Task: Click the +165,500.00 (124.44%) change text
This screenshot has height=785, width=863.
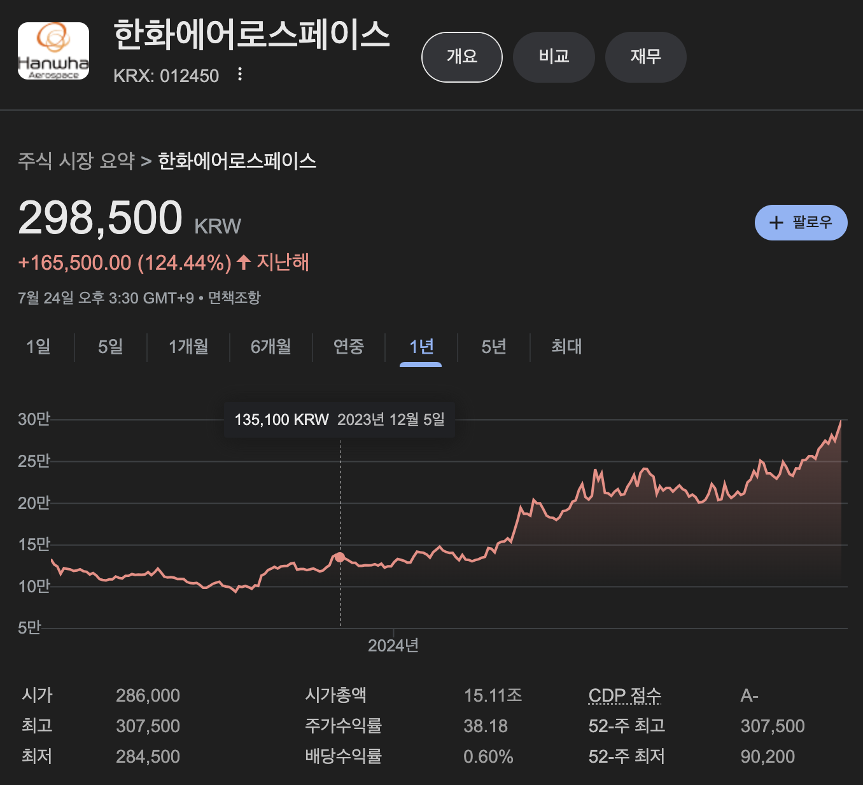Action: click(x=125, y=263)
